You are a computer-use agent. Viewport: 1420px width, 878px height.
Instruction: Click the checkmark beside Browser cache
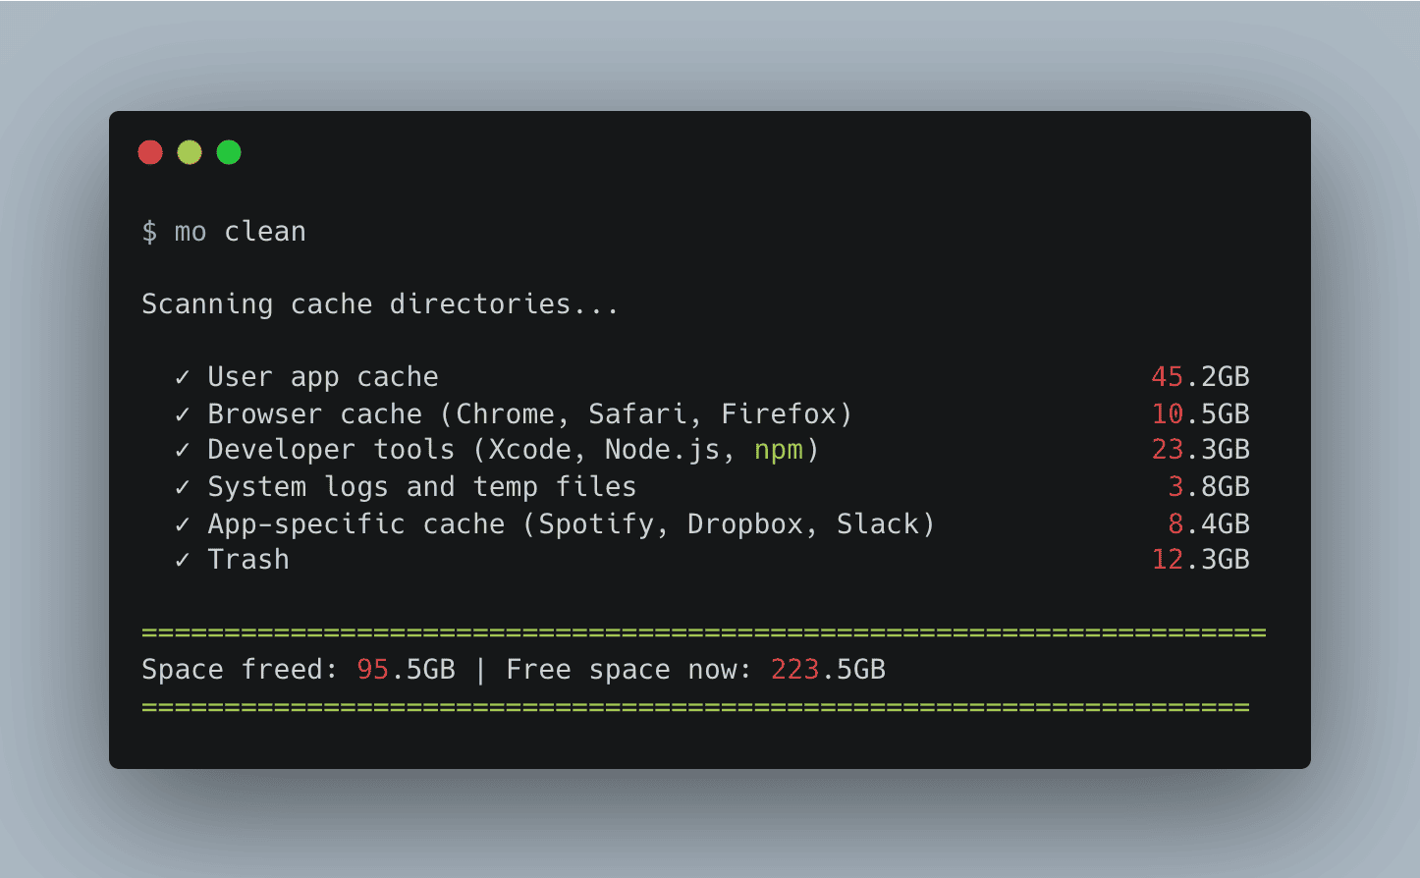[182, 414]
